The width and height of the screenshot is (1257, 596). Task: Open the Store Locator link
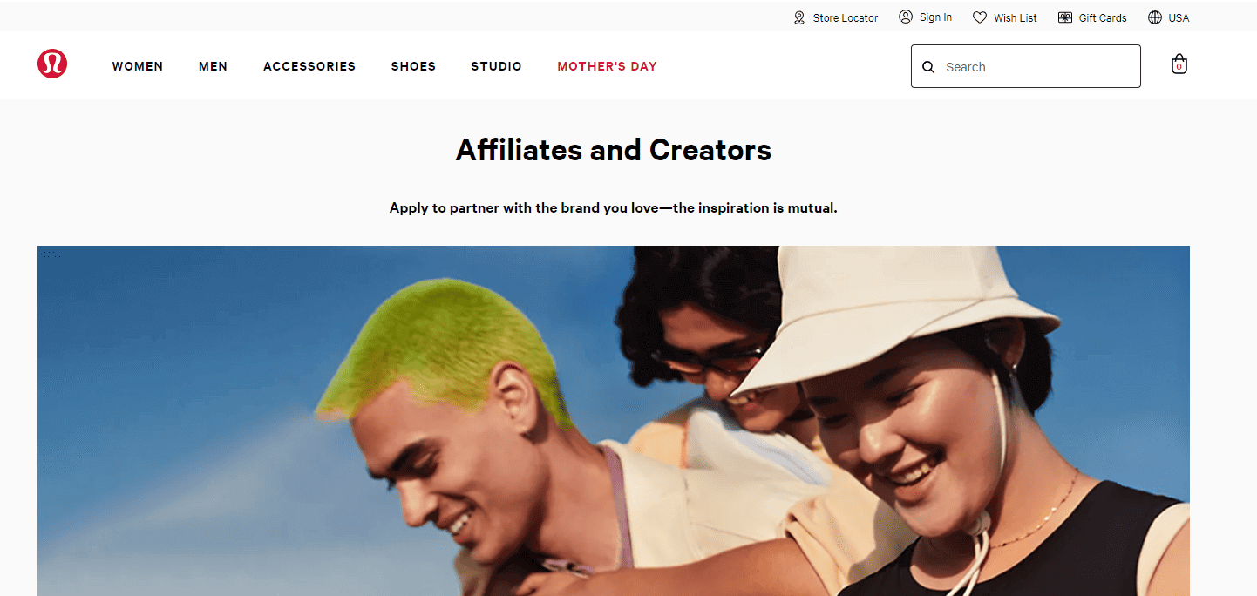[846, 17]
